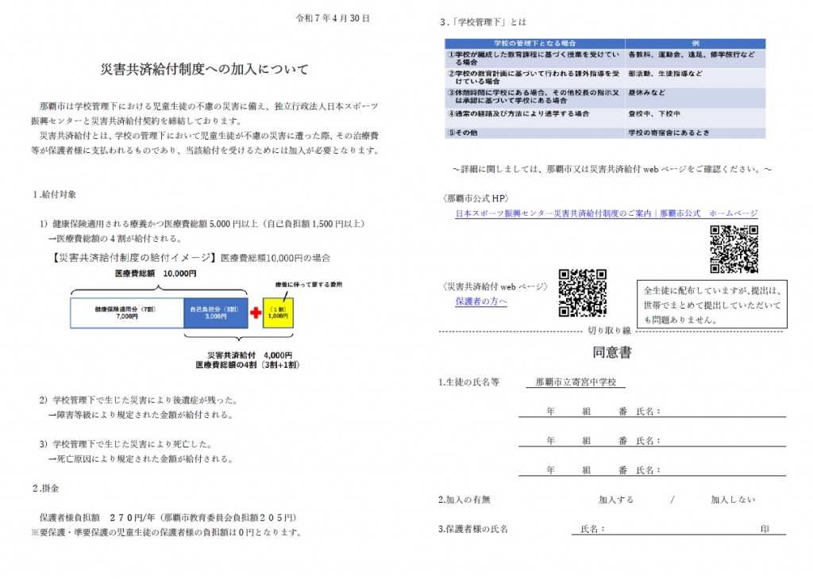The image size is (813, 579).
Task: Click the 〈那覇市公式HP〉 label
Action: click(476, 198)
